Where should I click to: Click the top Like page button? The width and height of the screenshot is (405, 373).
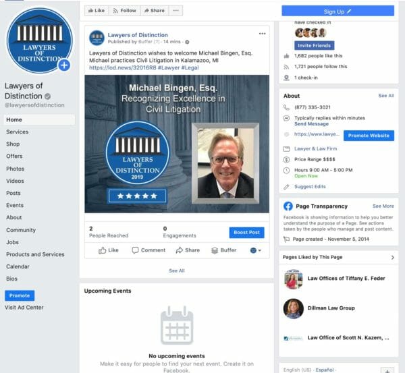[x=97, y=11]
